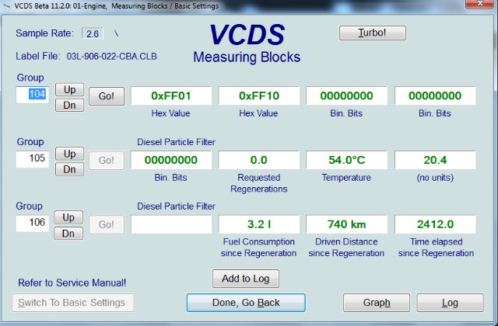
Task: Click Dn for Group 105
Action: click(69, 169)
